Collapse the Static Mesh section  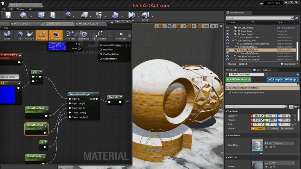[x=226, y=135]
